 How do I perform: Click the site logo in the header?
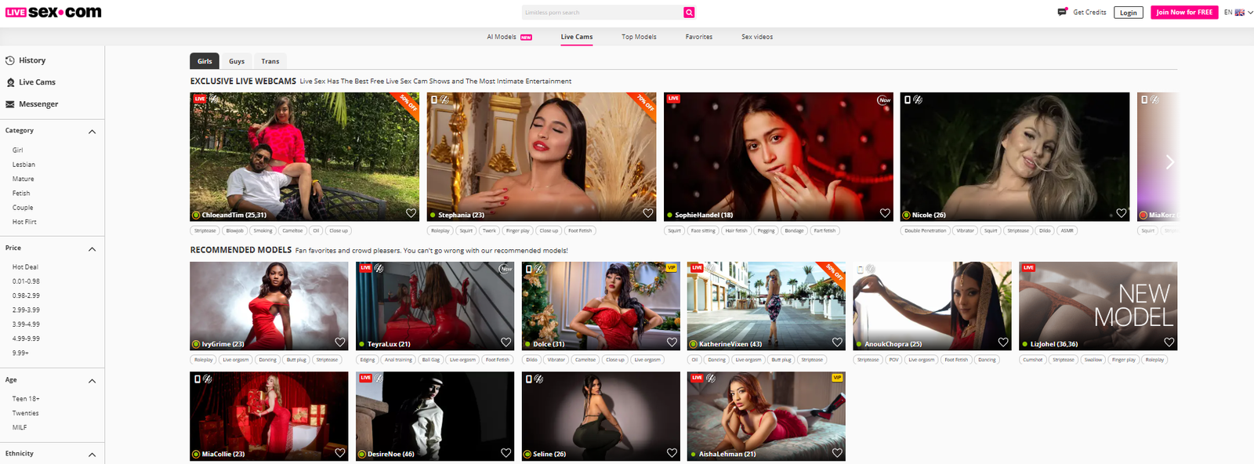pos(53,13)
